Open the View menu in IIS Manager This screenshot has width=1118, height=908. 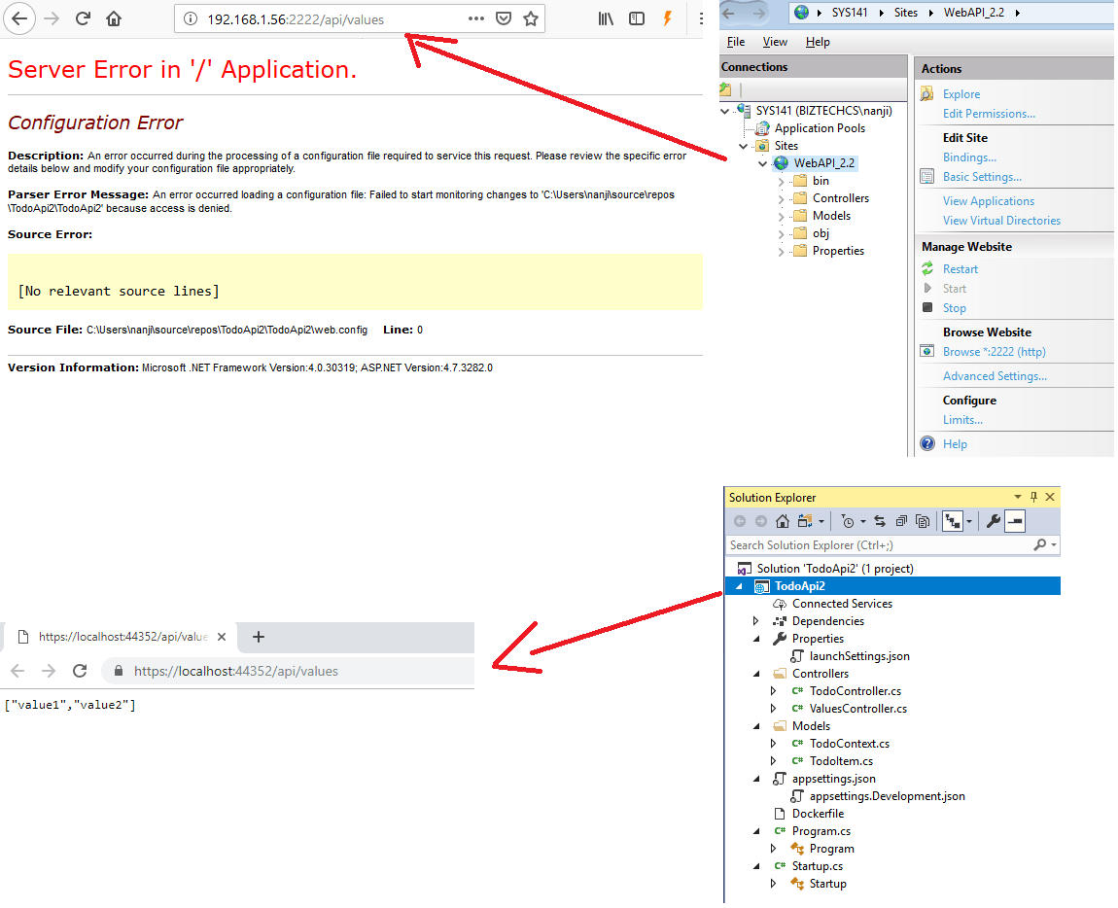775,42
